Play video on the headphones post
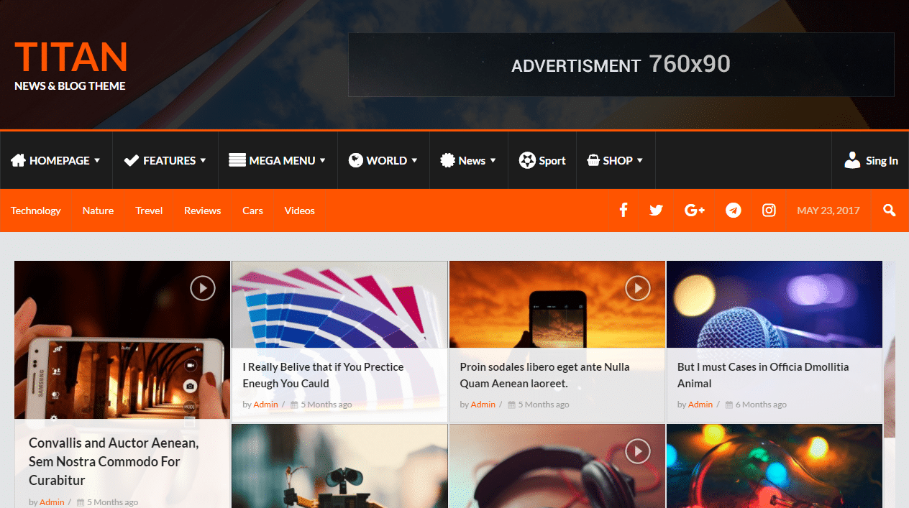909x508 pixels. pyautogui.click(x=637, y=451)
